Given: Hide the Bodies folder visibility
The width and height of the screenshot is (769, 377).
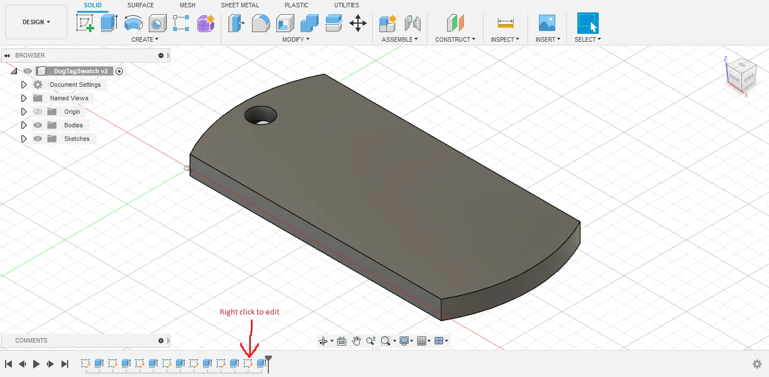Looking at the screenshot, I should point(37,125).
